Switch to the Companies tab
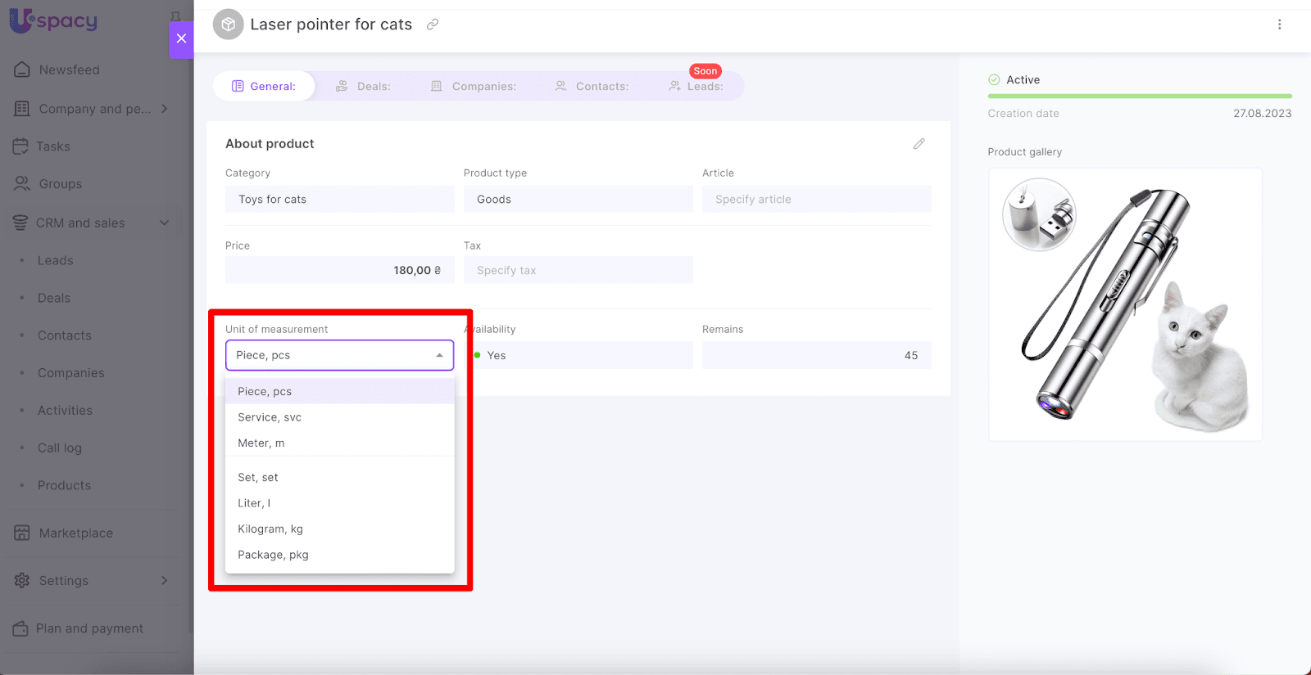This screenshot has width=1311, height=675. (x=474, y=86)
